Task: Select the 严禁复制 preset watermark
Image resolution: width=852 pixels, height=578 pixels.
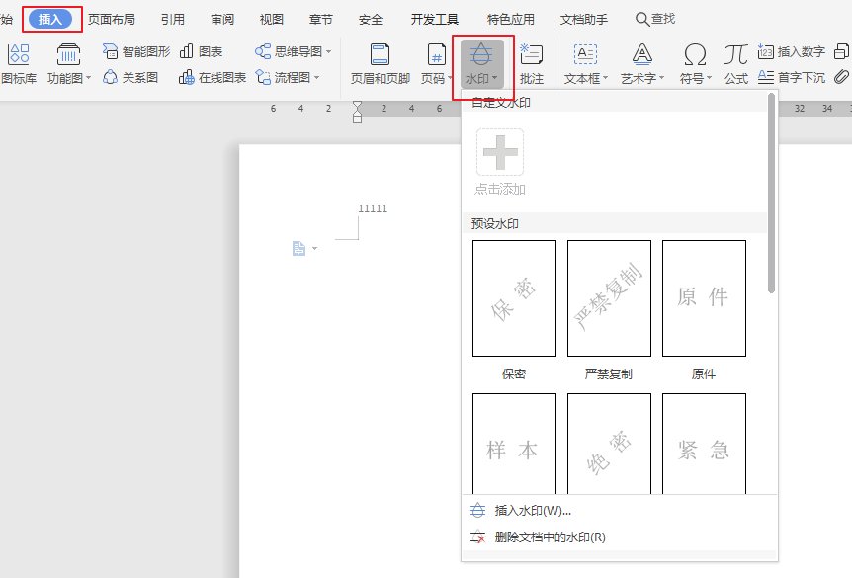Action: pyautogui.click(x=609, y=297)
